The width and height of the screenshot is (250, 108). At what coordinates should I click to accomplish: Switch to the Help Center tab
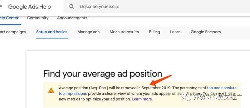coord(9,18)
